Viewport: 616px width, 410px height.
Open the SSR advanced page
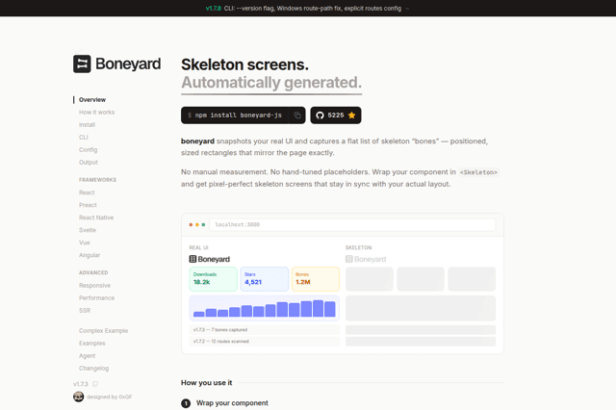(85, 311)
